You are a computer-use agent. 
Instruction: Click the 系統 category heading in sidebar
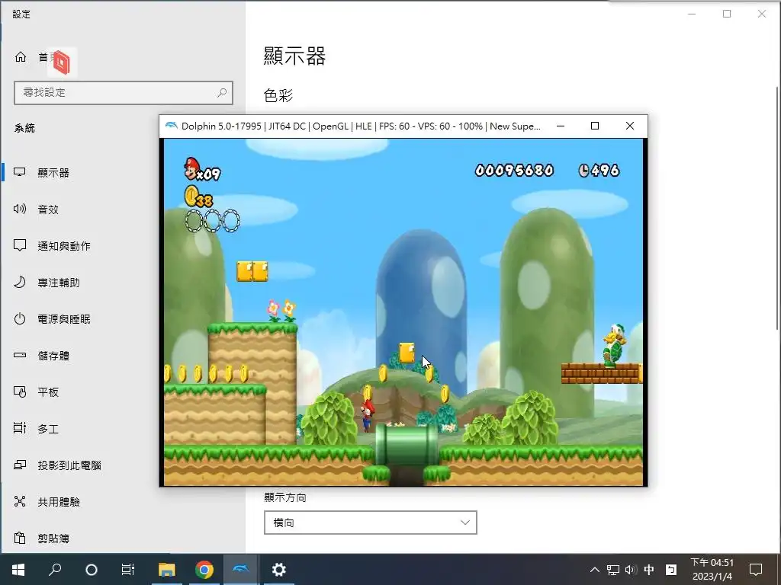point(24,128)
